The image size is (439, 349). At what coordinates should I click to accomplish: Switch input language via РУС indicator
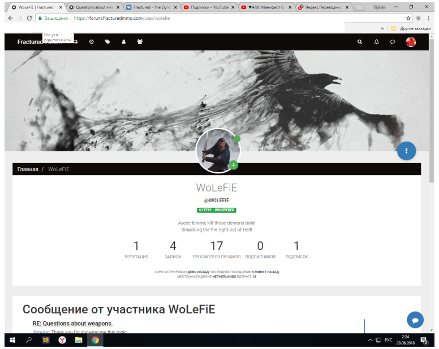[388, 340]
